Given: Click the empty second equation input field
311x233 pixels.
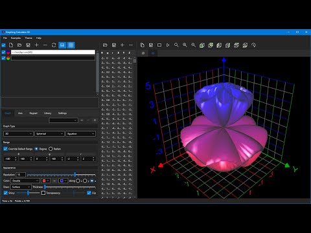Looking at the screenshot, I should (x=53, y=58).
